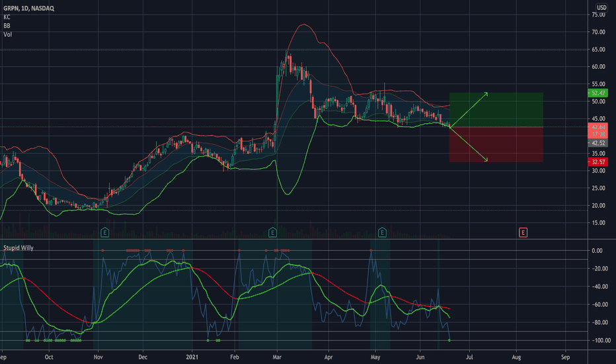Click the Aug label on time axis
Image resolution: width=616 pixels, height=364 pixels.
point(516,357)
